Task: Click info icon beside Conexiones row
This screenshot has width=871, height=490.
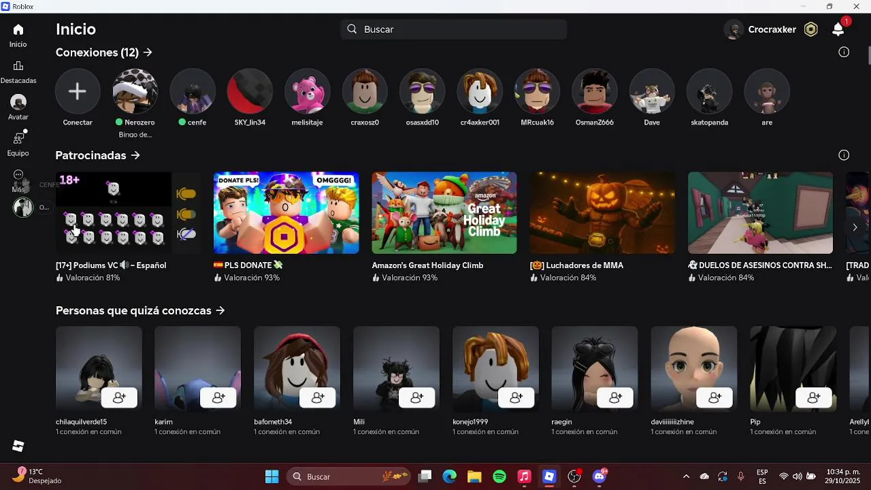Action: (x=844, y=52)
